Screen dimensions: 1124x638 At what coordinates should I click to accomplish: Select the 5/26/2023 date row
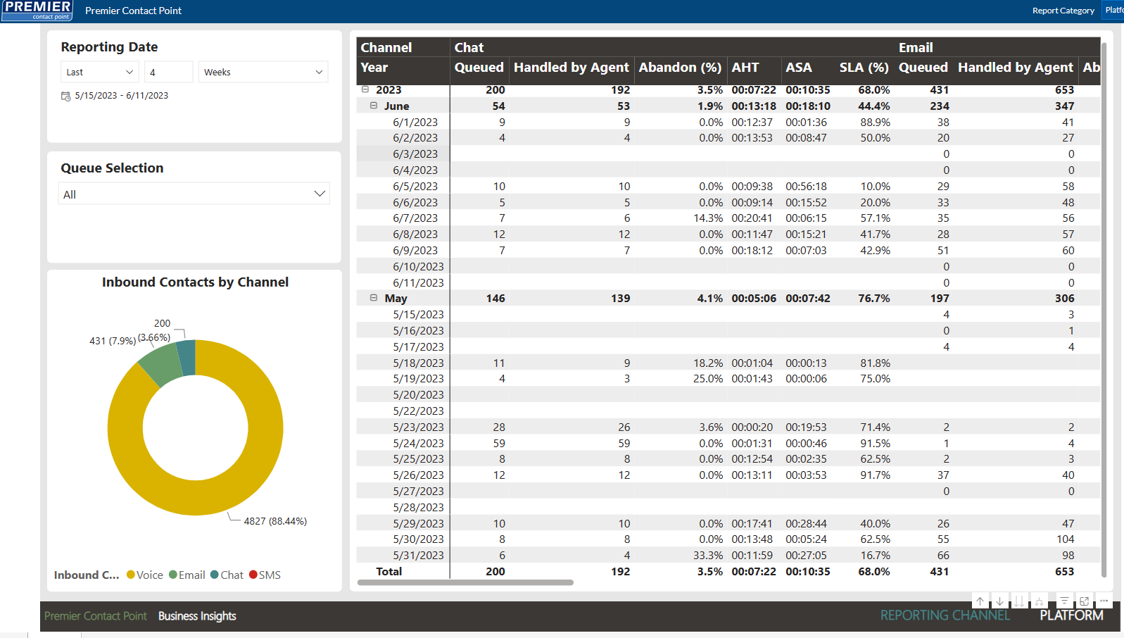(x=418, y=475)
